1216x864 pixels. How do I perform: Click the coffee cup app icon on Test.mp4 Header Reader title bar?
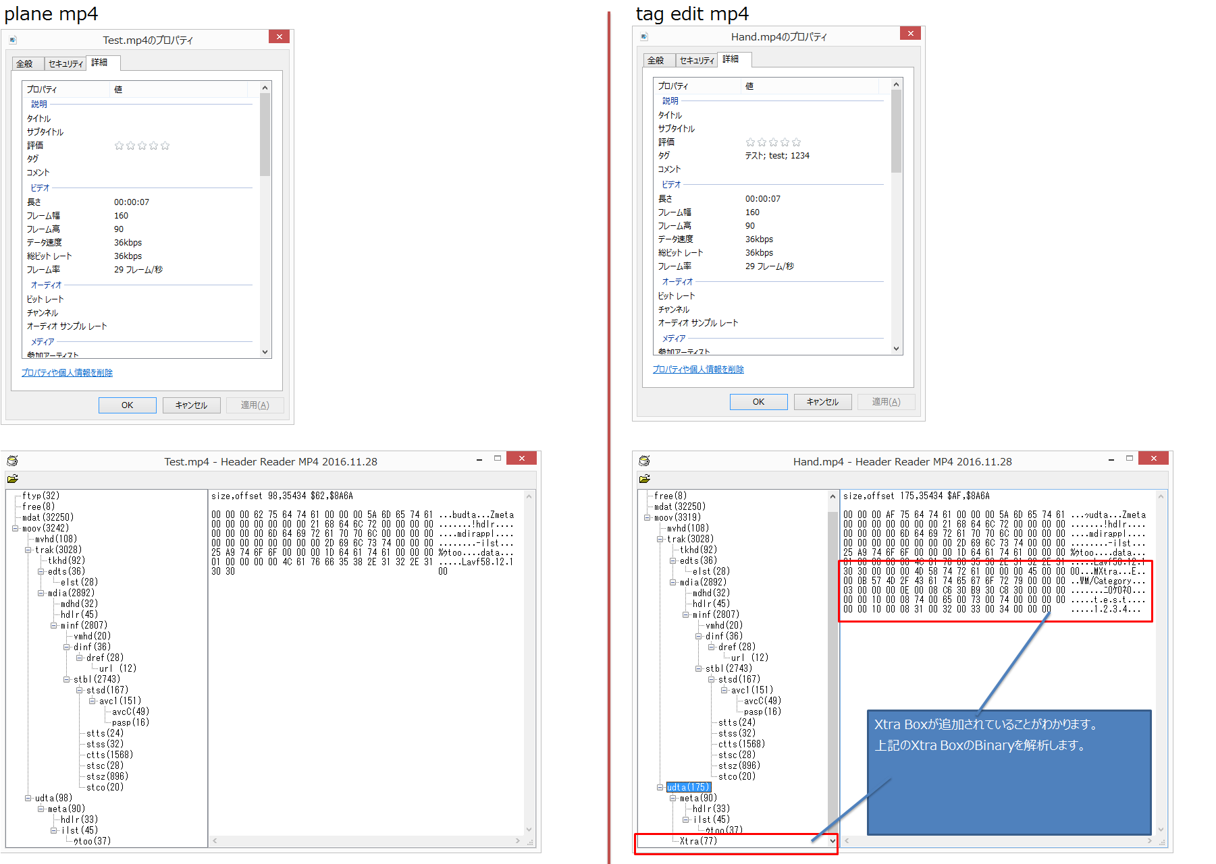coord(12,461)
